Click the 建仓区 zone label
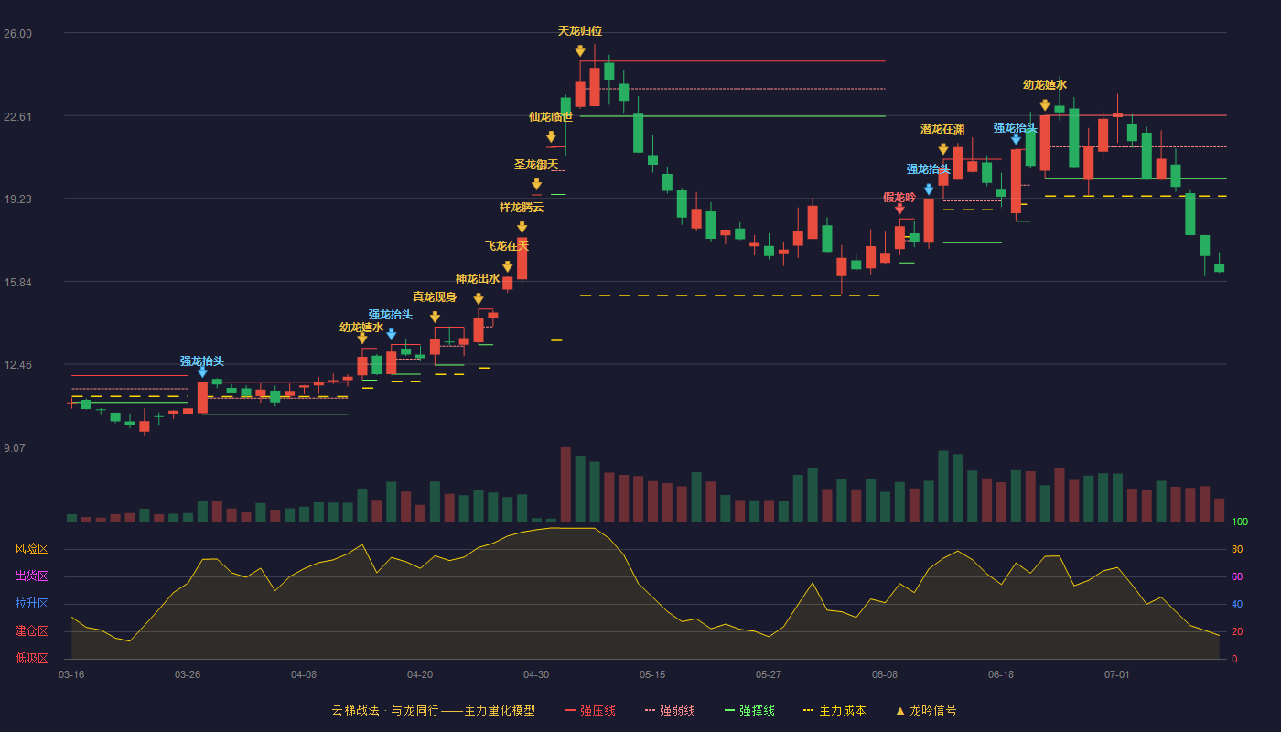Image resolution: width=1281 pixels, height=732 pixels. 31,631
